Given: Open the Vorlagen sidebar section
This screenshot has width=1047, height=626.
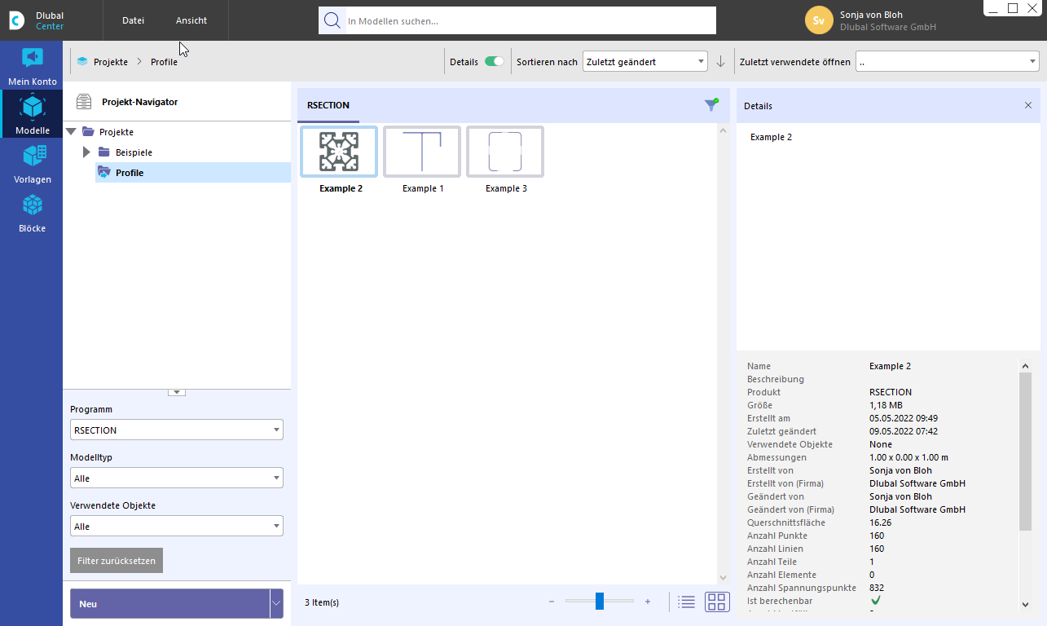Looking at the screenshot, I should tap(33, 162).
